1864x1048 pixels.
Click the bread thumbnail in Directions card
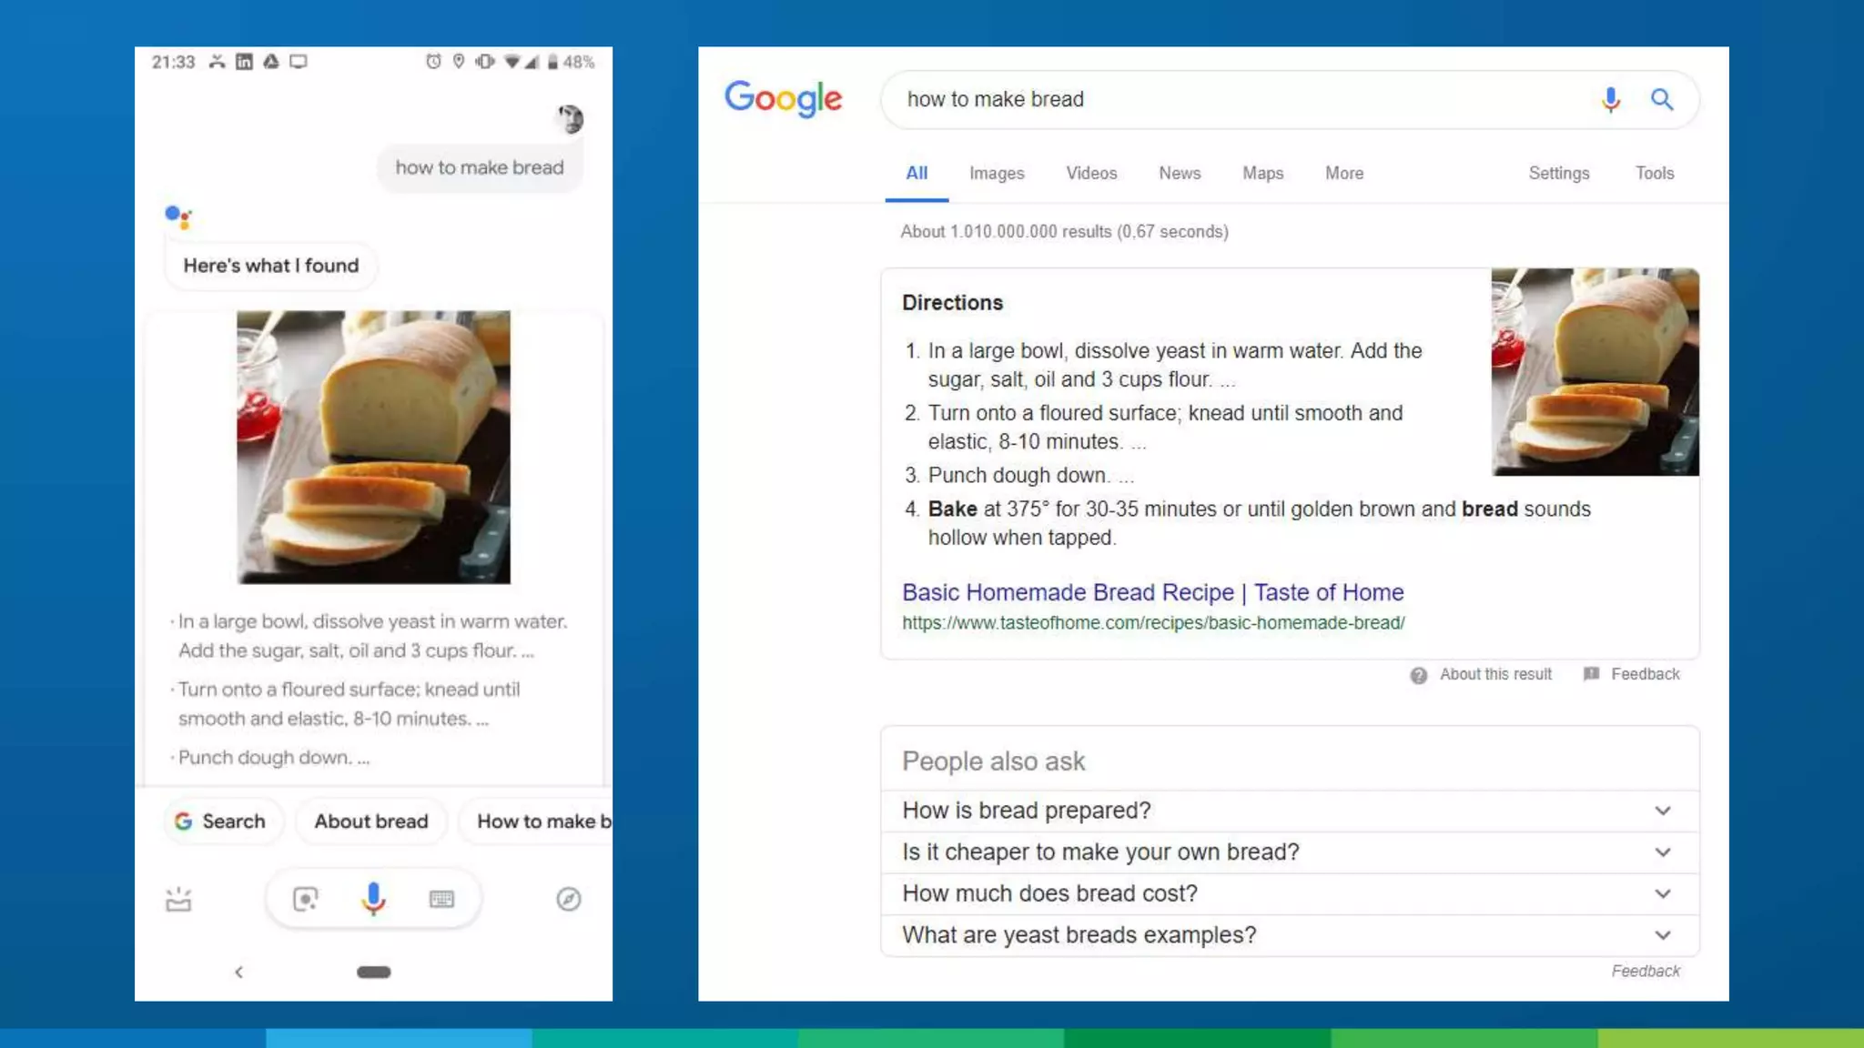(x=1595, y=371)
